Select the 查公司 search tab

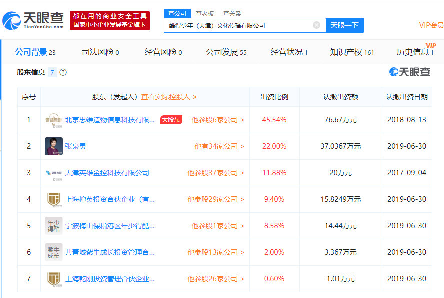[x=177, y=13]
